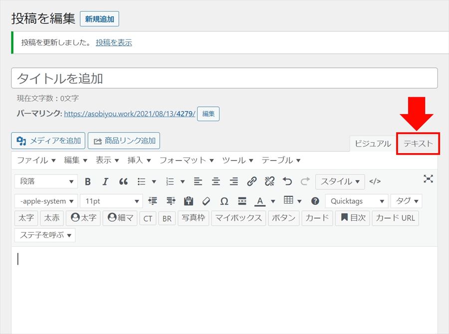Screen dimensions: 449x334
Task: Enter fullscreen distraction-free mode
Action: coord(428,178)
